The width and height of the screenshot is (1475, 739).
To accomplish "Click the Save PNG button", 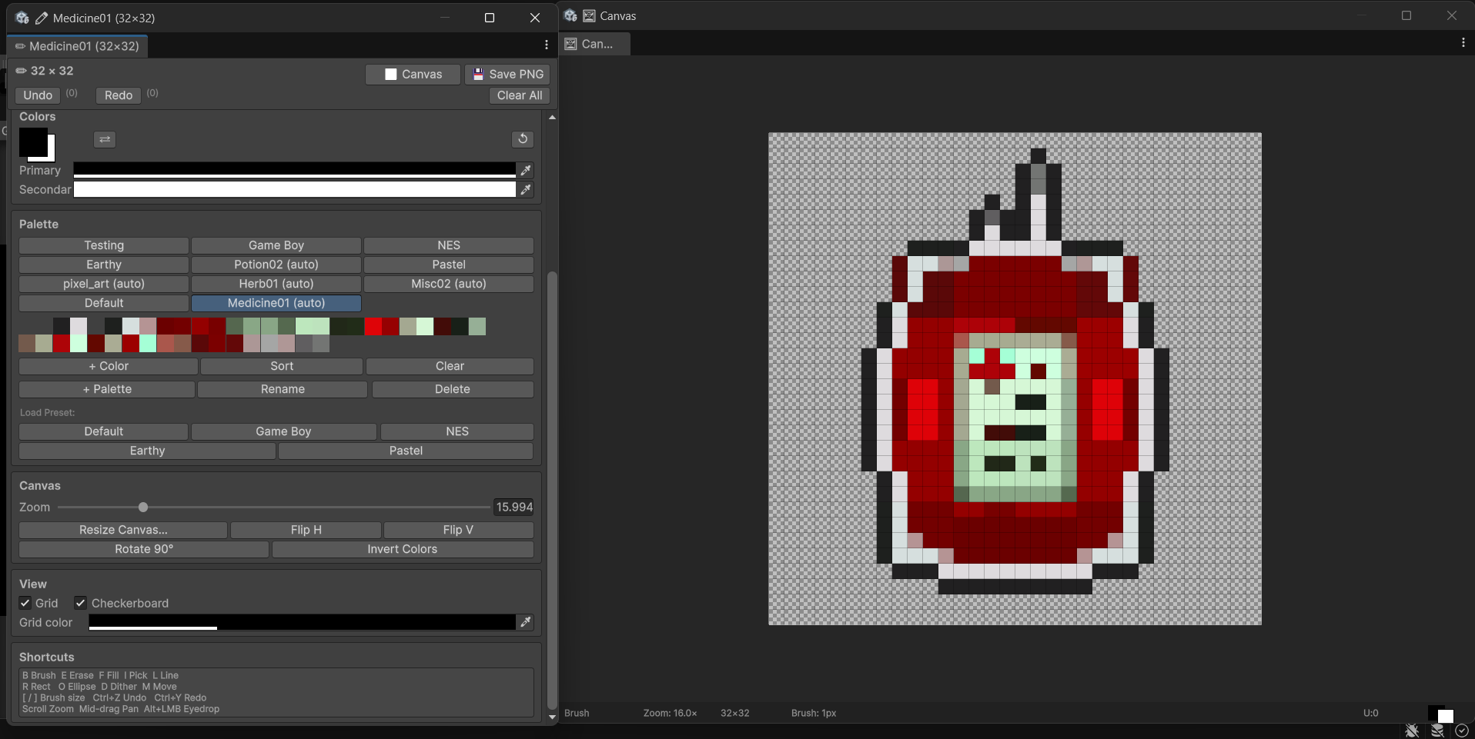I will click(507, 74).
